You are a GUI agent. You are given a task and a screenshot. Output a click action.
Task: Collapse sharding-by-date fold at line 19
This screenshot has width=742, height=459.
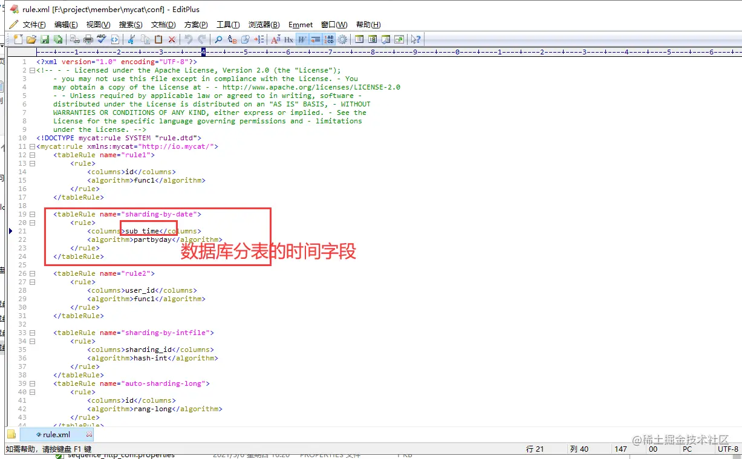coord(33,214)
